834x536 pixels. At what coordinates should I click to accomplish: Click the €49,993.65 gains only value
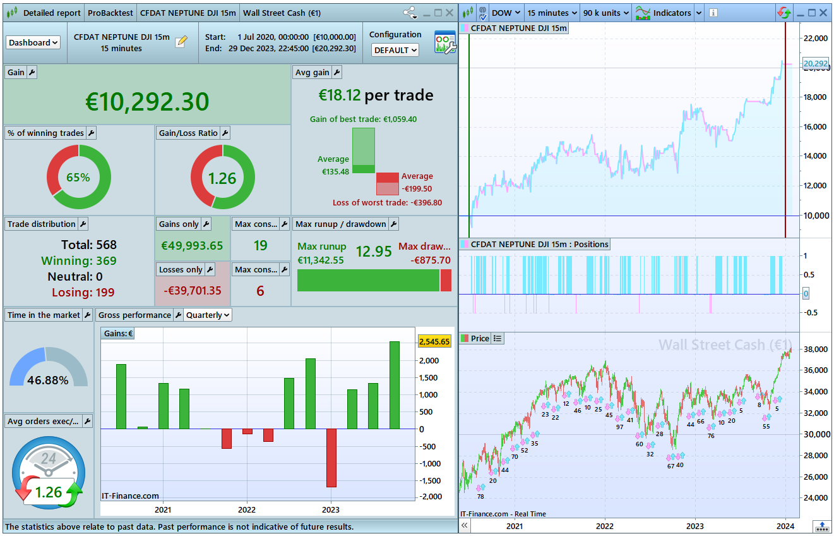(x=192, y=246)
